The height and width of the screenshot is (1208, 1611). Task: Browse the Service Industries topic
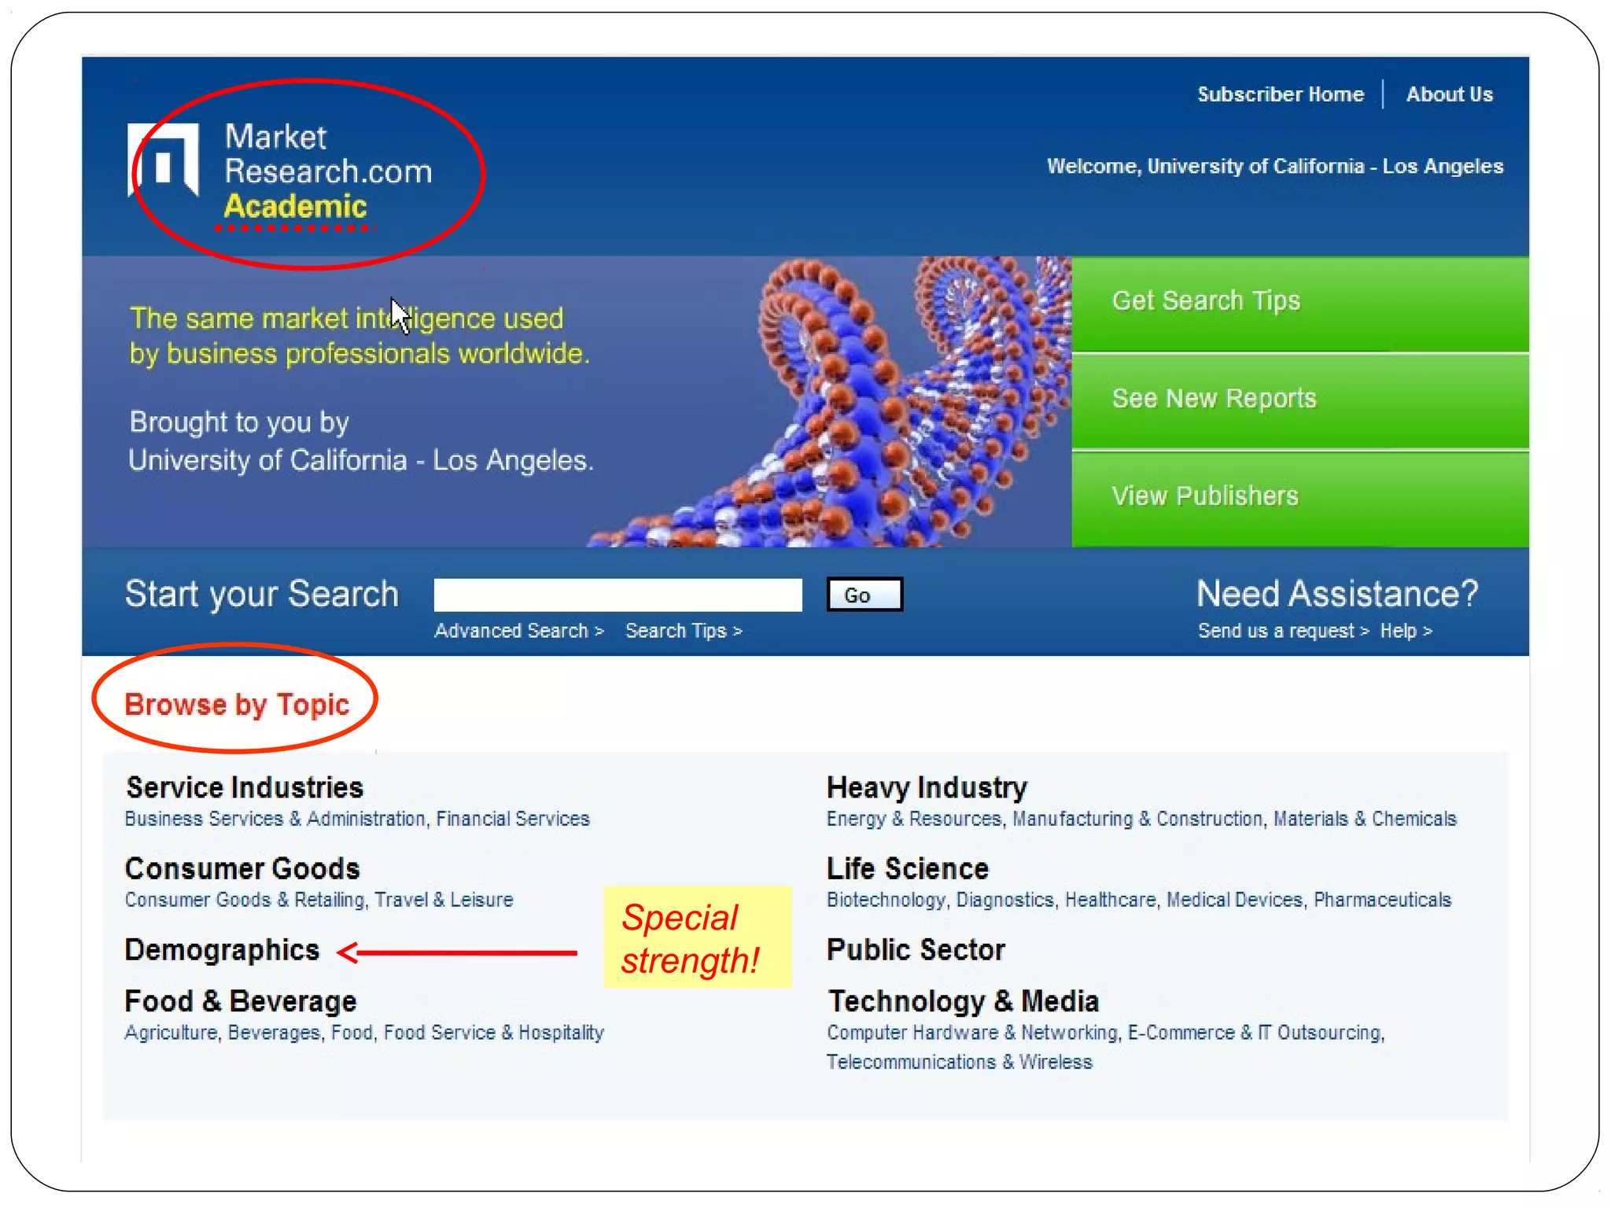click(x=245, y=788)
